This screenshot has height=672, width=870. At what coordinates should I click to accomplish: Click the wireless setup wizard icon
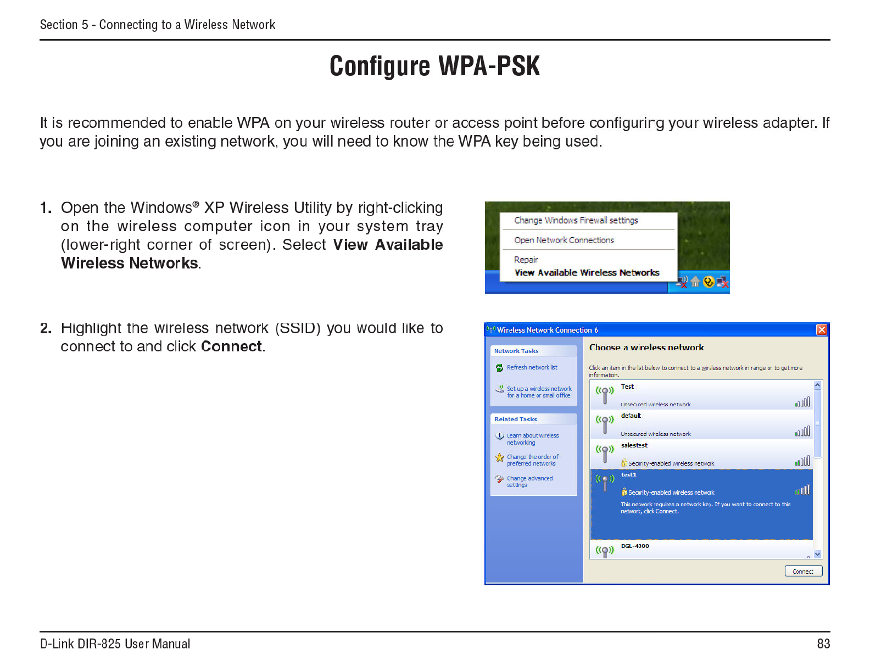pos(499,389)
